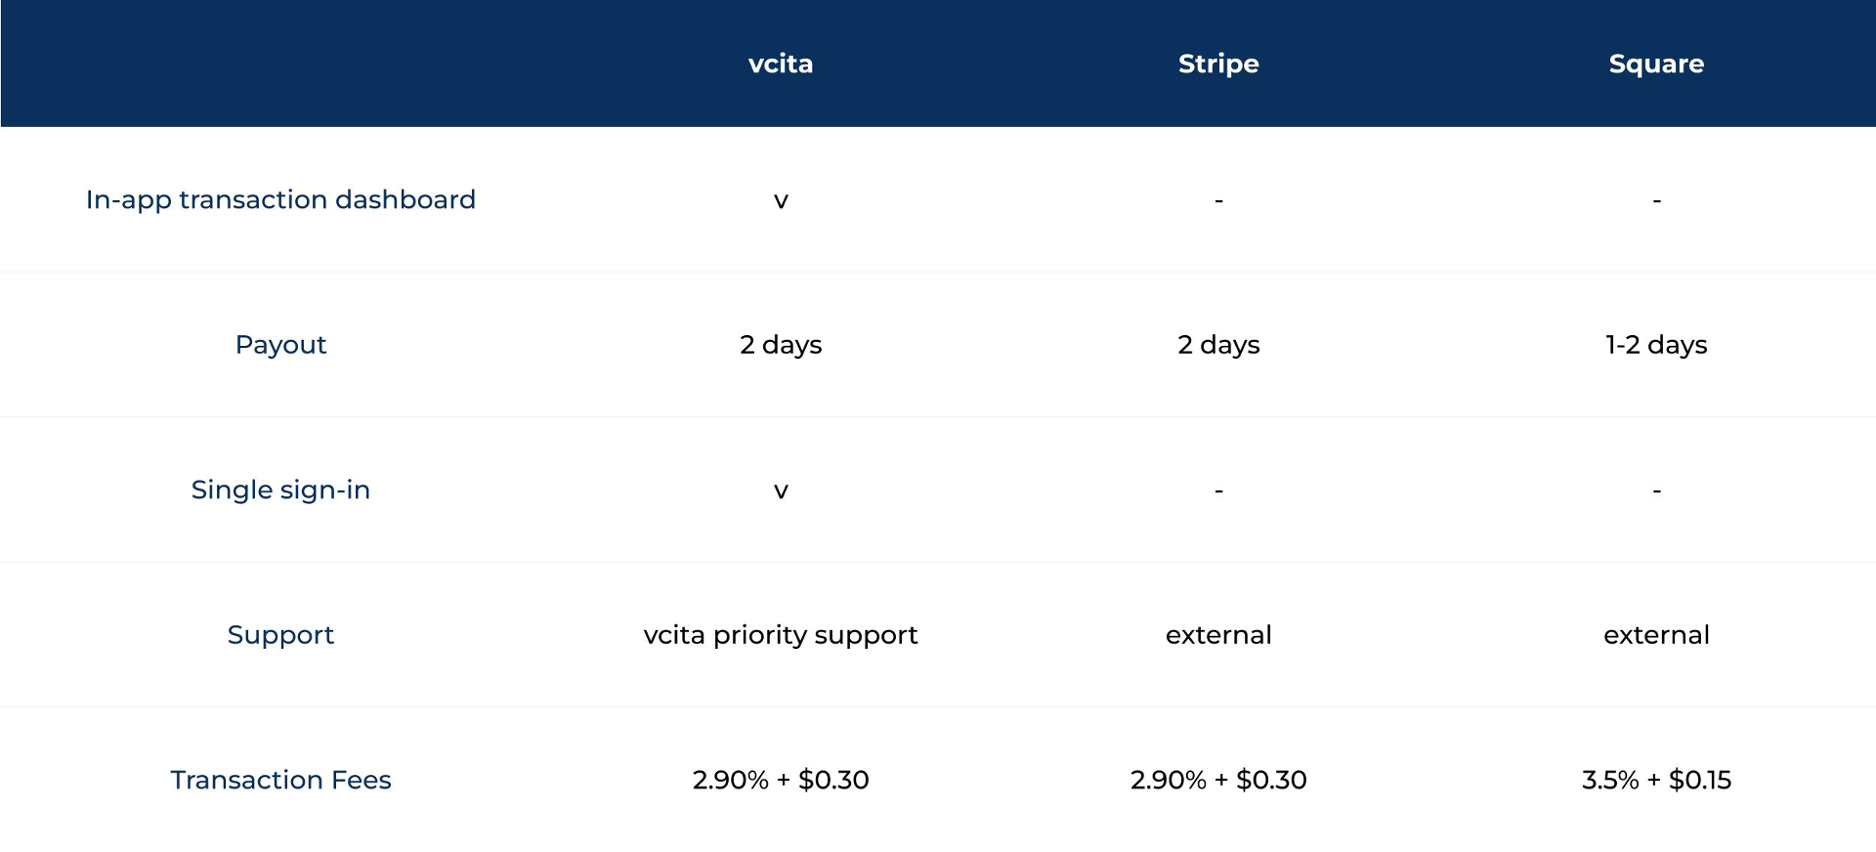The image size is (1876, 852).
Task: Click Square's dash in the Single sign-in row
Action: 1656,490
